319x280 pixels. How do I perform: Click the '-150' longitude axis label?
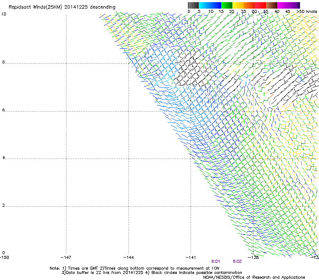pyautogui.click(x=4, y=258)
